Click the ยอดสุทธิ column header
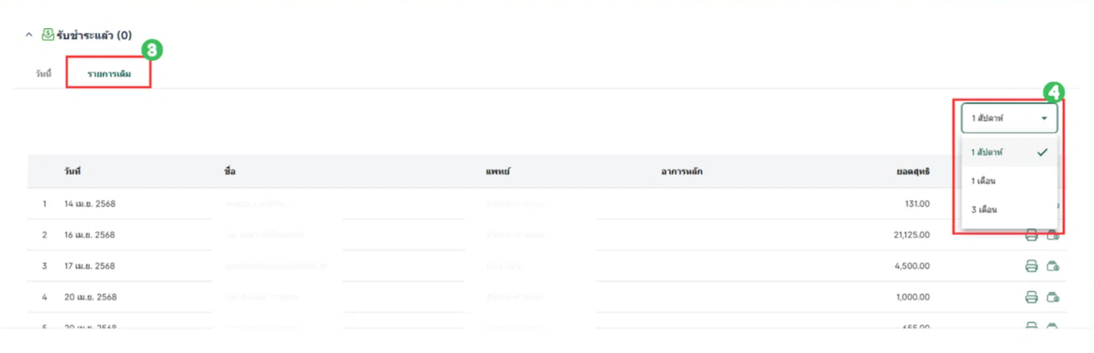Image resolution: width=1094 pixels, height=353 pixels. 913,171
